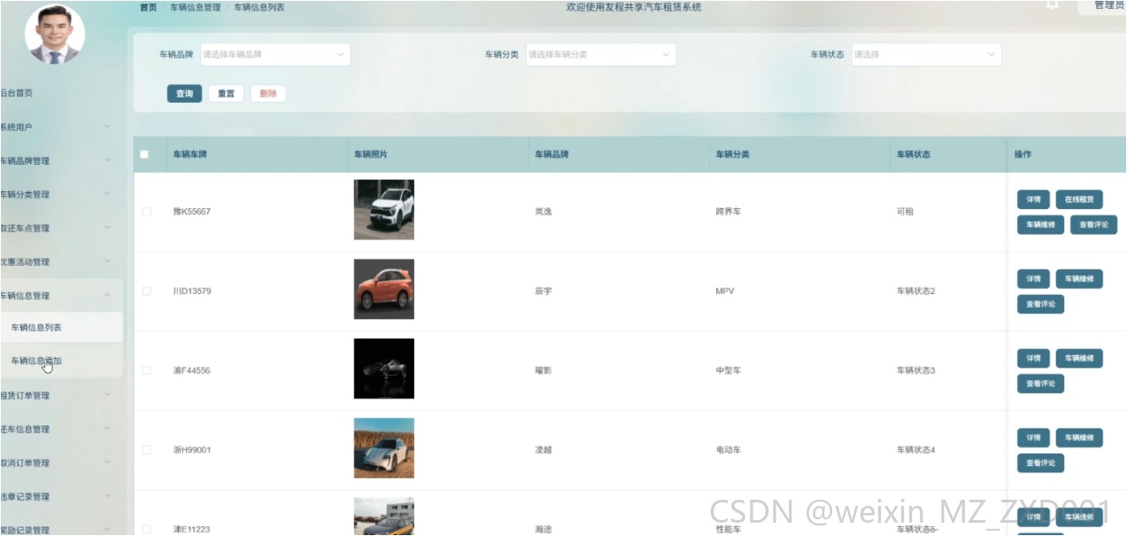Open desert car photo for 浙H99001
The width and height of the screenshot is (1127, 536).
click(x=384, y=448)
